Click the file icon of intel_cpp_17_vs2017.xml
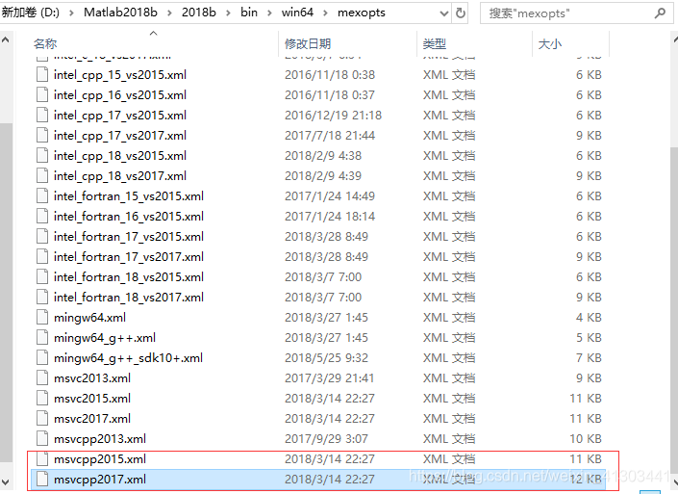Screen dimensions: 678x494 [x=42, y=136]
